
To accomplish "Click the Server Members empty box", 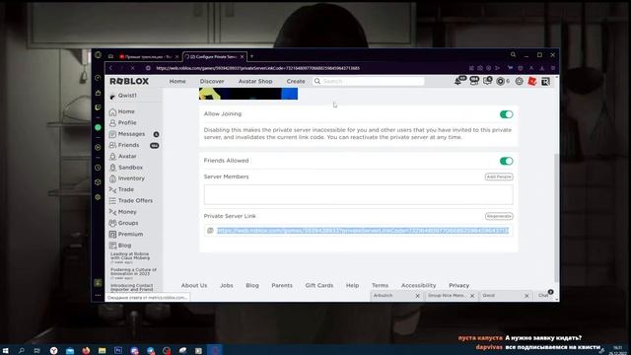I will (358, 195).
